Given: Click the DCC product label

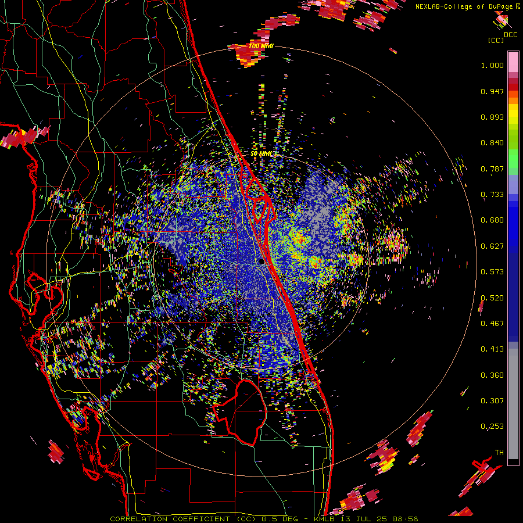Looking at the screenshot, I should click(510, 35).
